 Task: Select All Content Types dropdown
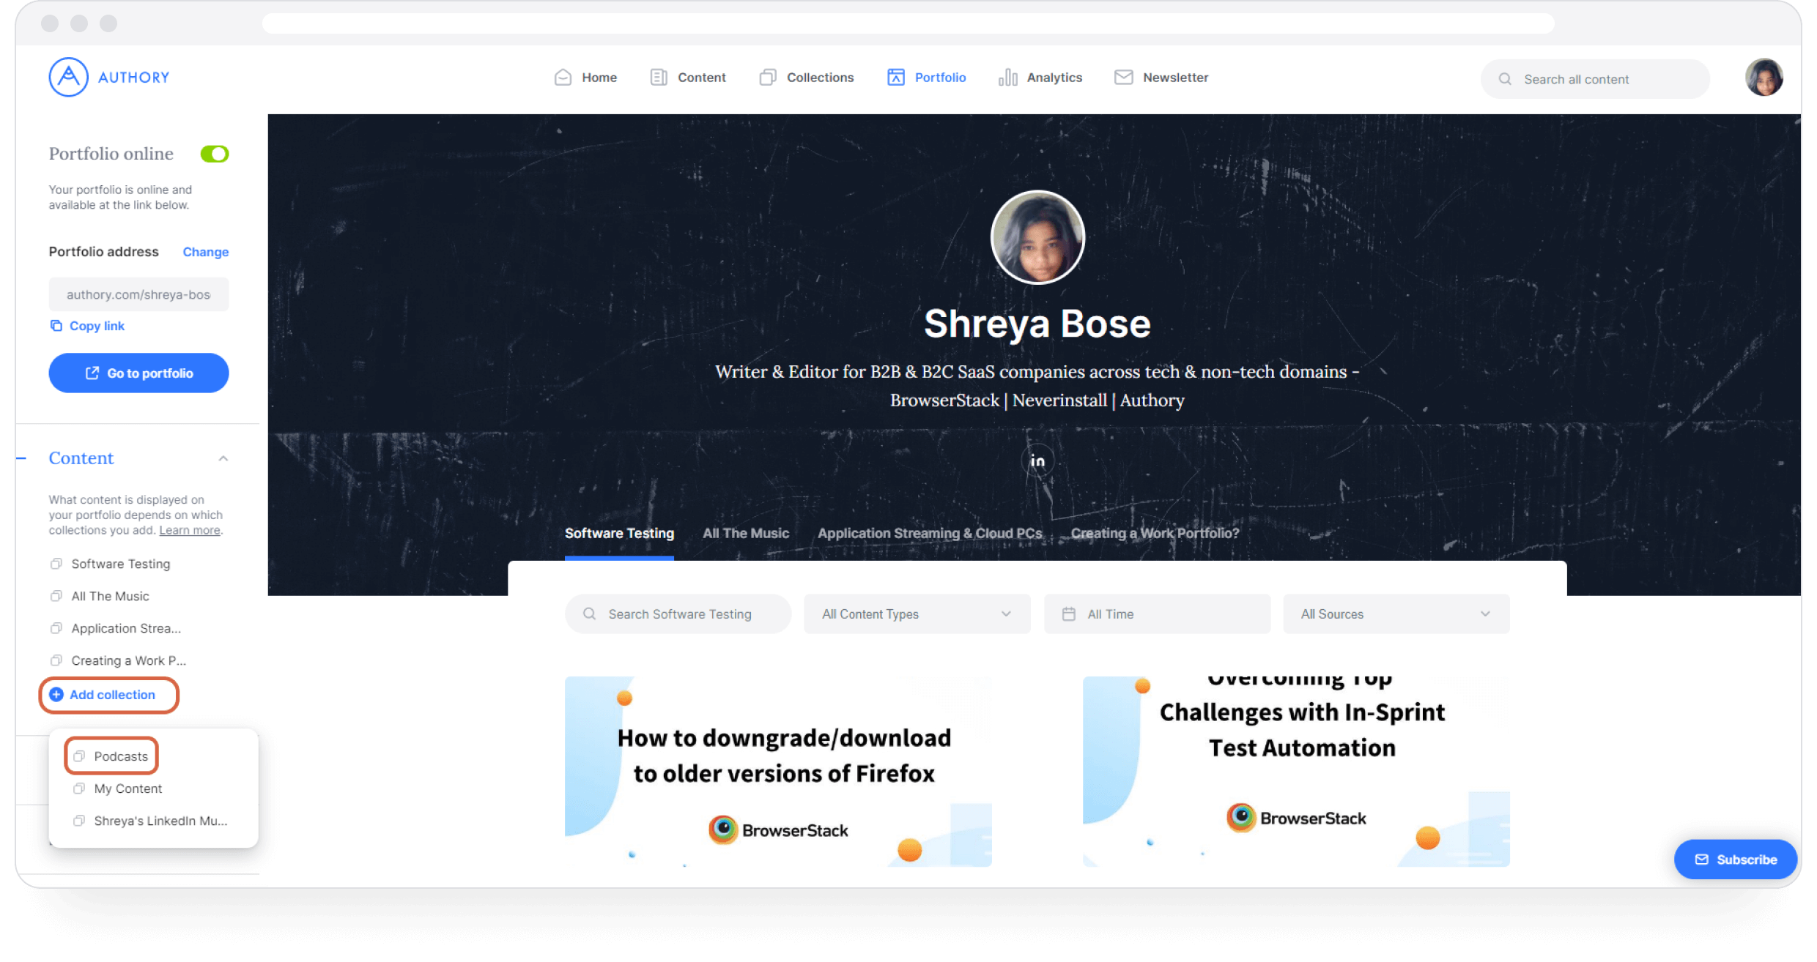[x=916, y=614]
